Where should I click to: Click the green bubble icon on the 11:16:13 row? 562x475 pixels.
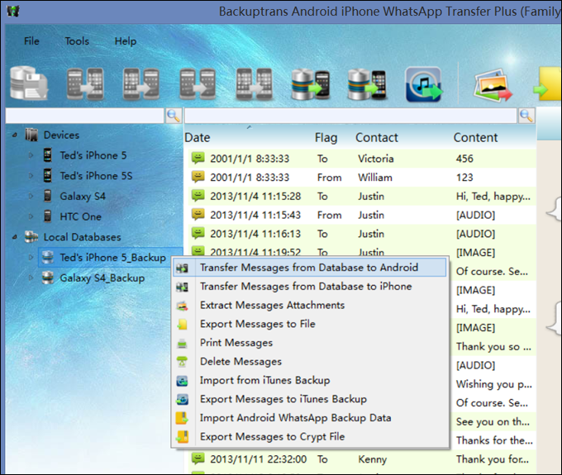(198, 233)
